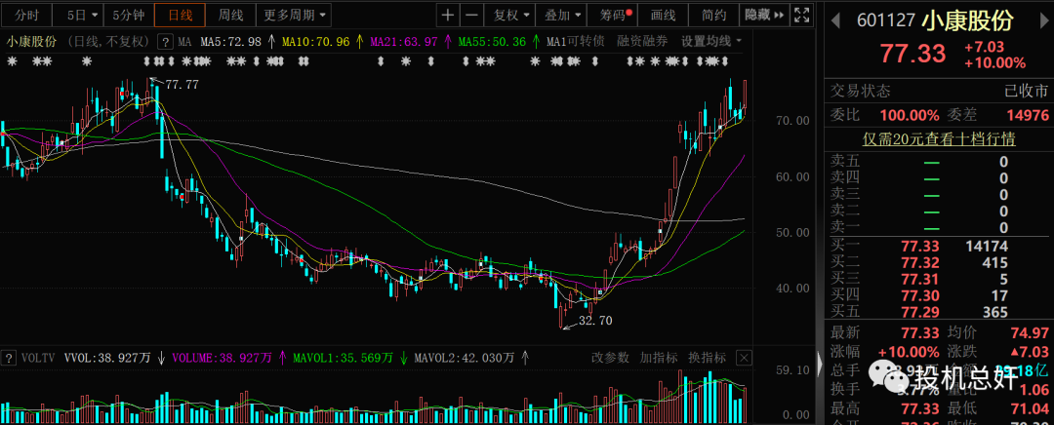Image resolution: width=1054 pixels, height=425 pixels.
Task: Click the minus zoom-out chart button
Action: click(x=471, y=16)
